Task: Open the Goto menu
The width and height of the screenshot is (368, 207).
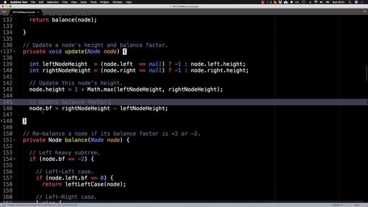Action: click(83, 2)
